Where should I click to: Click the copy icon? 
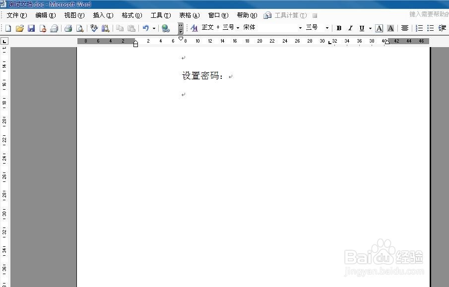pos(120,28)
